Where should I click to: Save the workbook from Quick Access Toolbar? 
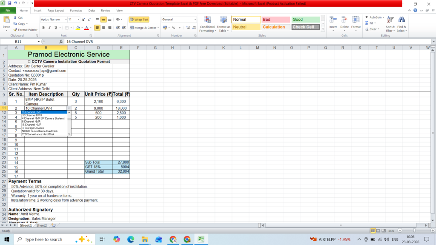[9, 3]
